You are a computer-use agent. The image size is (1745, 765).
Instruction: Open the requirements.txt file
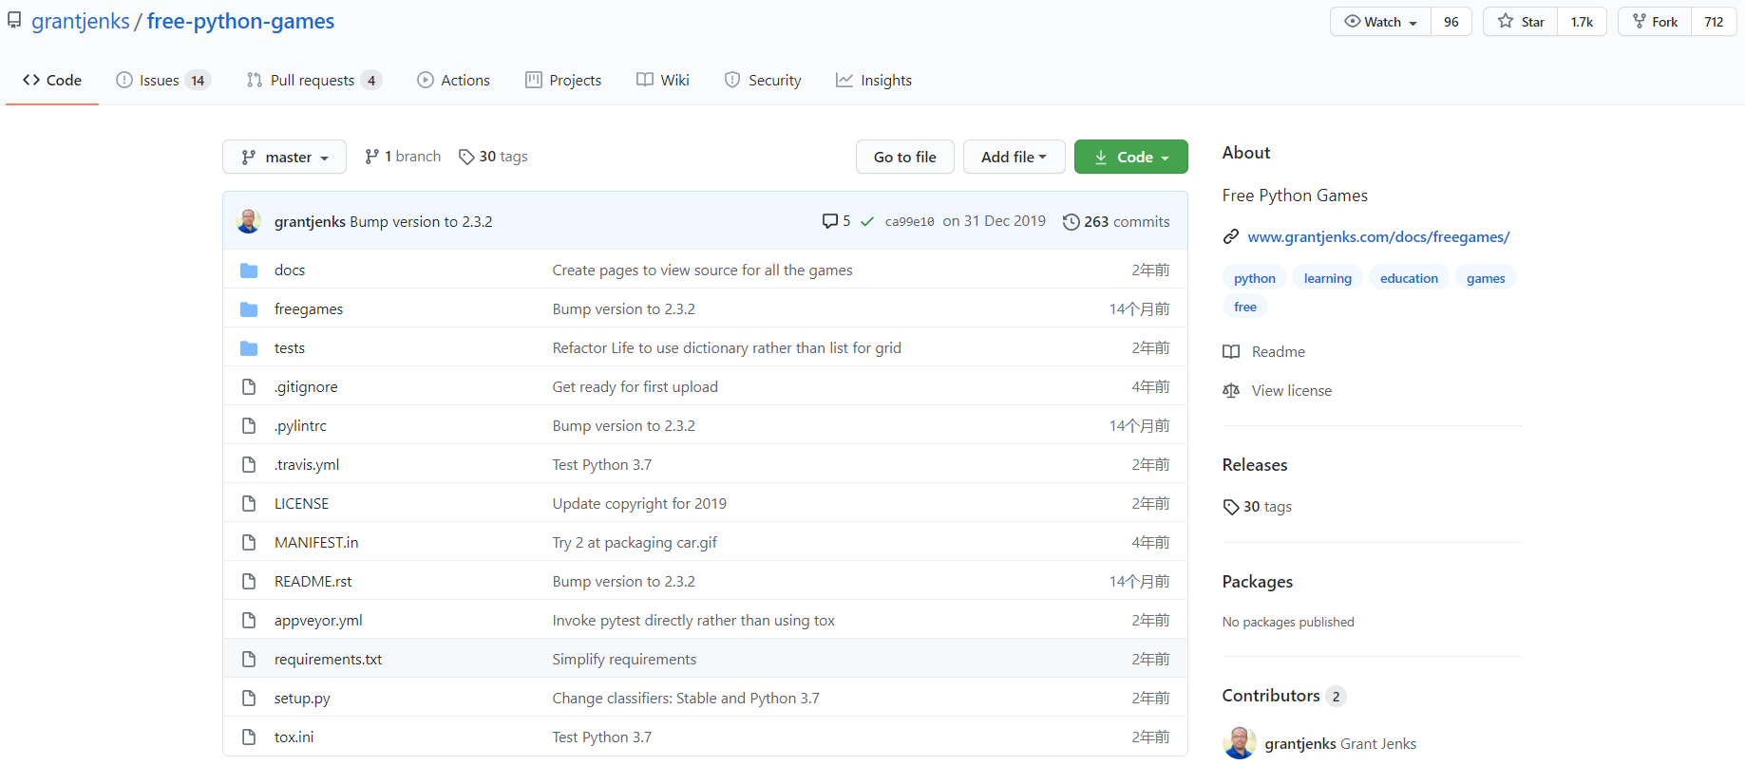328,660
